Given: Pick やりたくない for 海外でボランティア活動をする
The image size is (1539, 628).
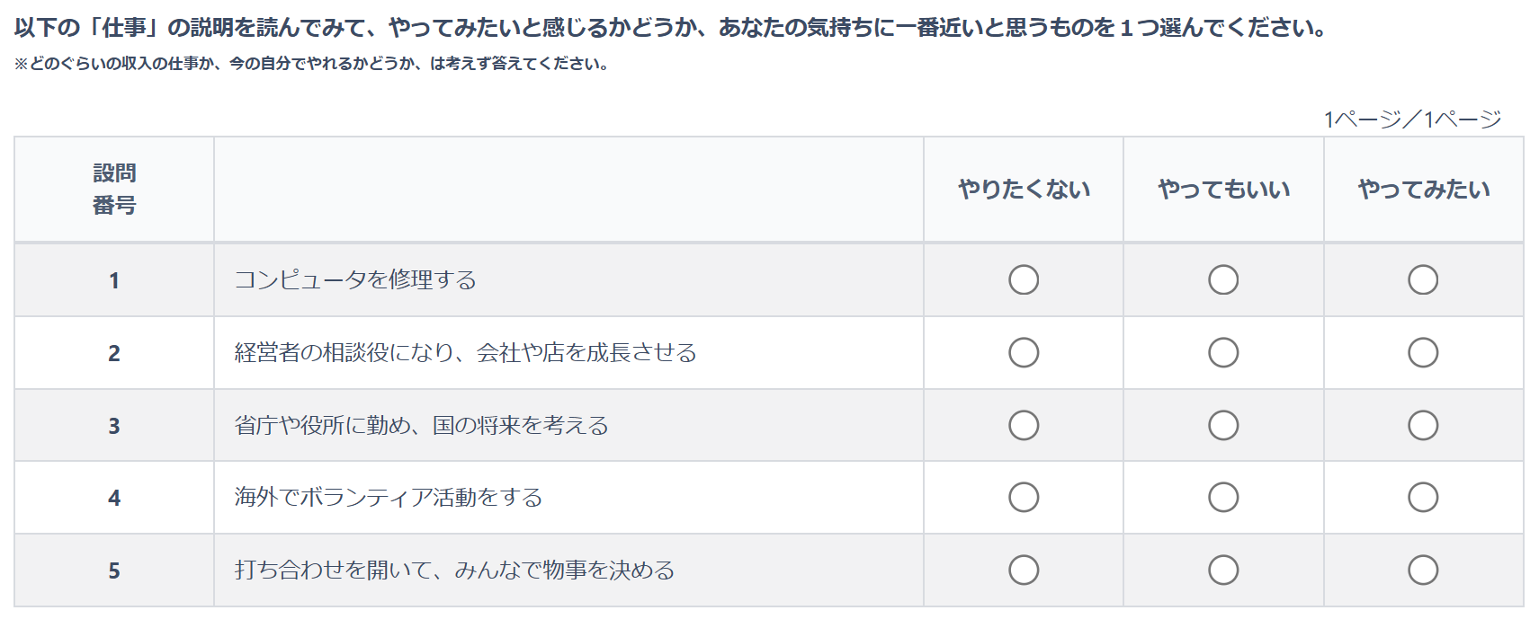Looking at the screenshot, I should [1024, 497].
